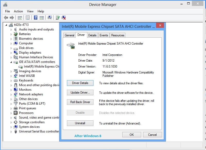Open the View menu
Image resolution: width=206 pixels, height=150 pixels.
pyautogui.click(x=30, y=11)
